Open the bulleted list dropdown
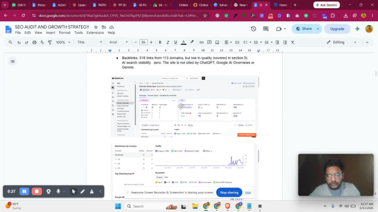This screenshot has height=212, width=378. pos(258,42)
